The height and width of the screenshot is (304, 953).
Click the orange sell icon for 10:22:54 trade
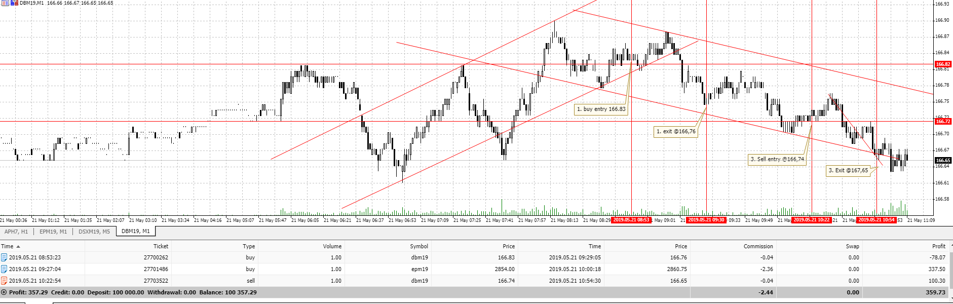4,281
